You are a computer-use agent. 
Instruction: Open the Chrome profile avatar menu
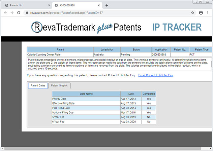pos(201,12)
